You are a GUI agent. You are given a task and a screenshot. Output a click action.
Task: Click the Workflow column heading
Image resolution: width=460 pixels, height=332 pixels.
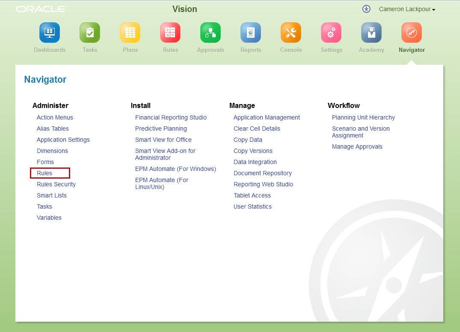tap(344, 105)
